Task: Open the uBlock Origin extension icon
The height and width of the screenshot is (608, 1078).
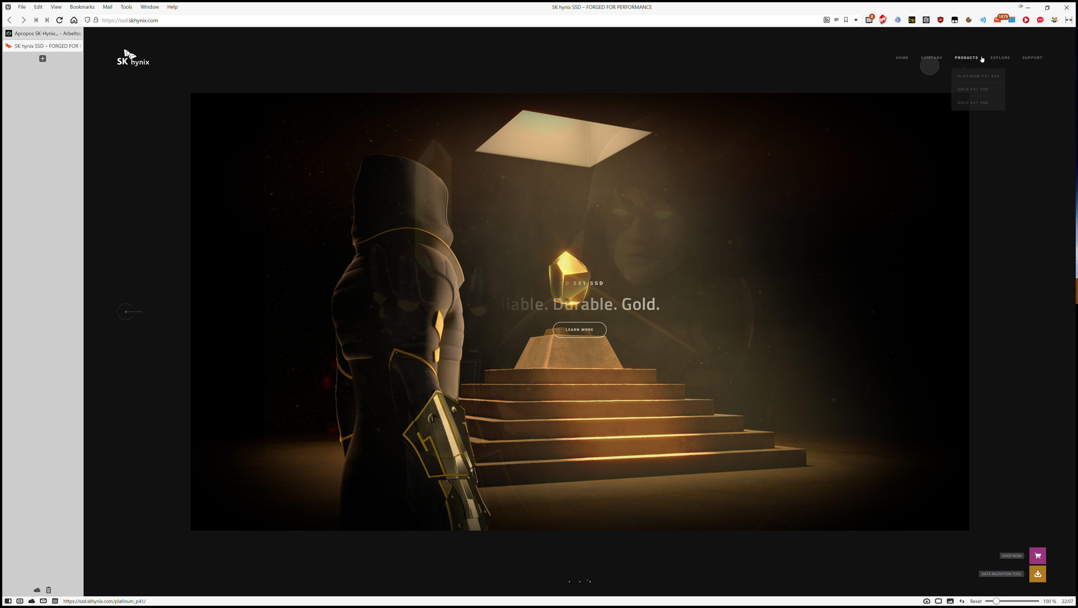Action: point(940,20)
